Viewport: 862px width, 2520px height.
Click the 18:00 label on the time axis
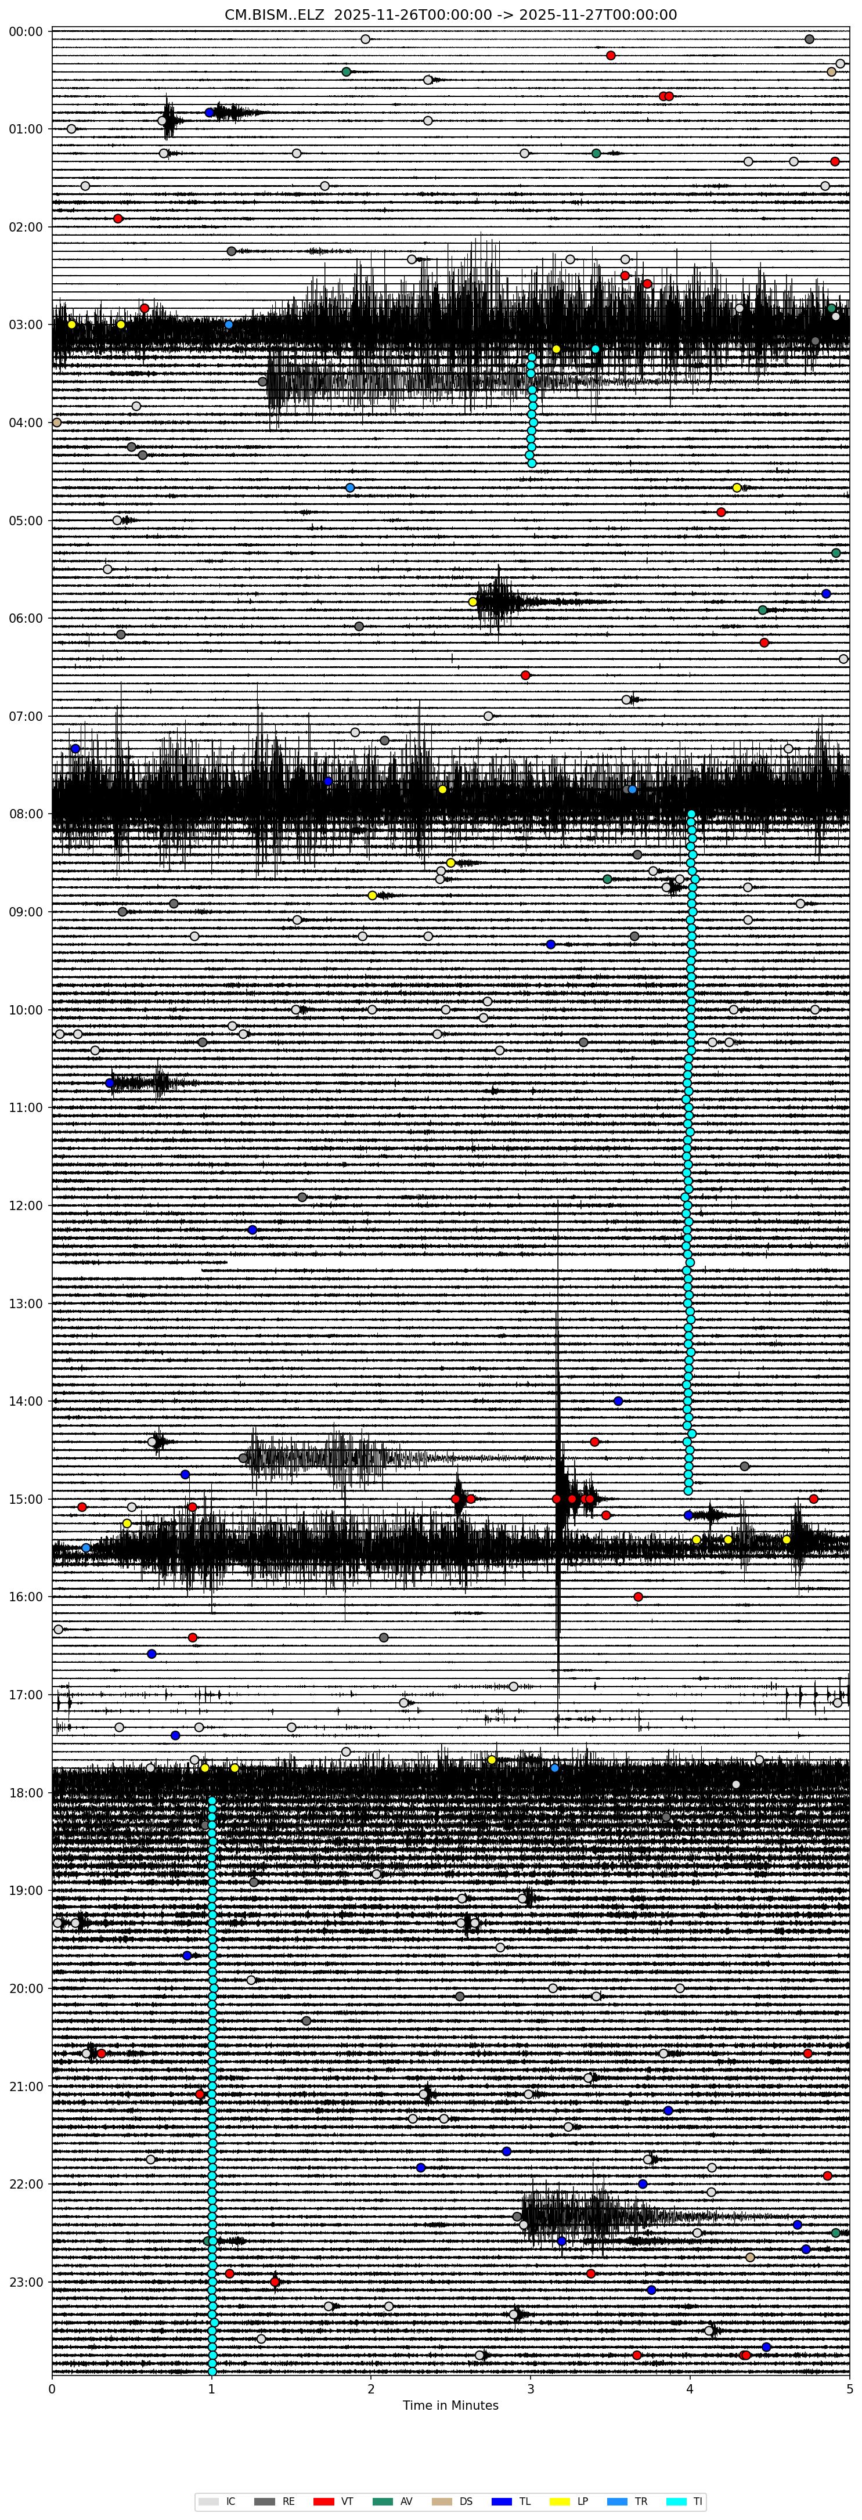[x=27, y=1792]
